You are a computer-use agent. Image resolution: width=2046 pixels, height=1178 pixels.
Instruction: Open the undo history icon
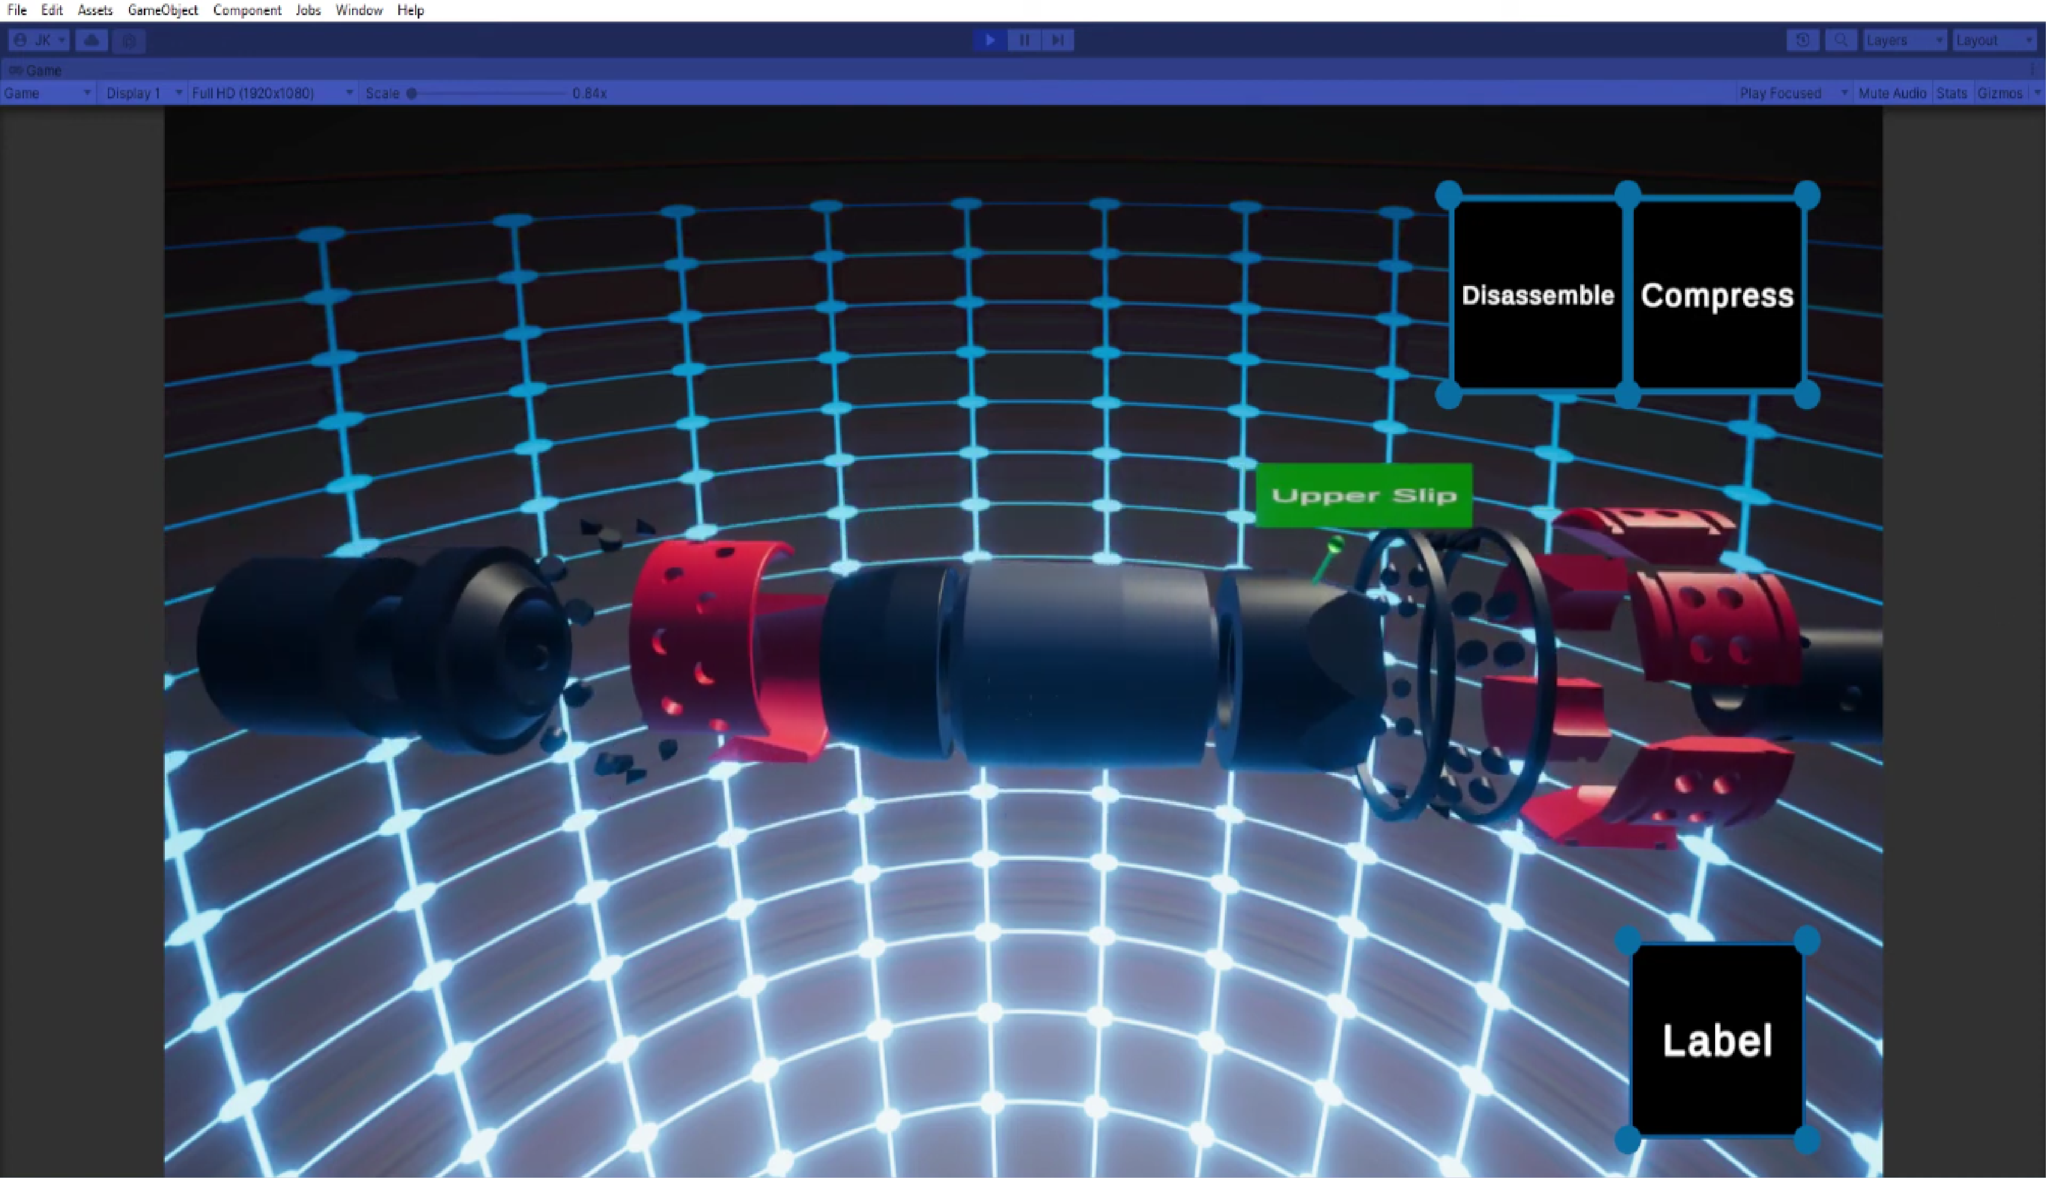[1803, 40]
